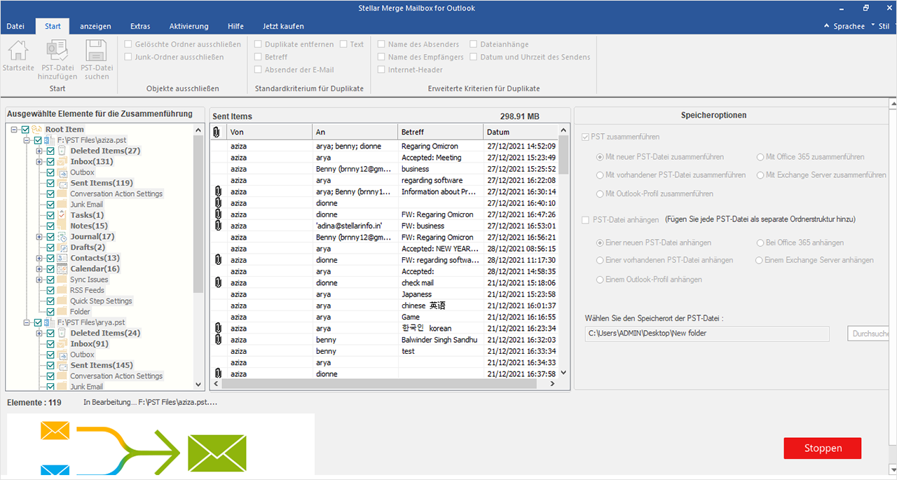Click the Drafts(2) folder icon

pos(62,247)
